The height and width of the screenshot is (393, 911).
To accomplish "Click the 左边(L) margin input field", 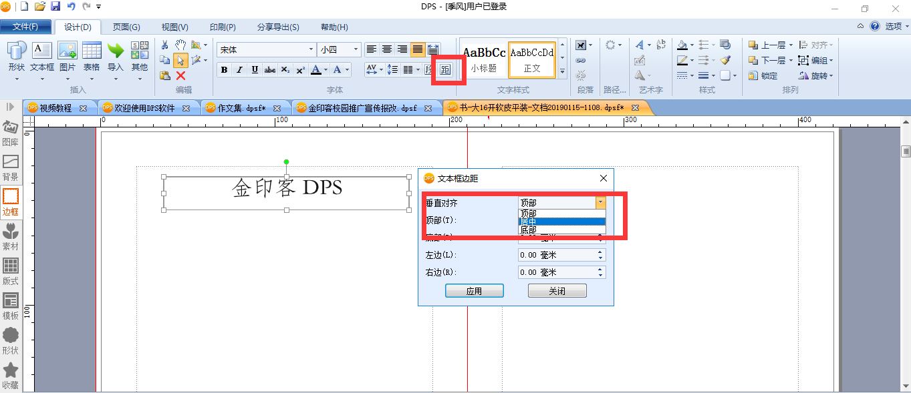I will pyautogui.click(x=561, y=255).
